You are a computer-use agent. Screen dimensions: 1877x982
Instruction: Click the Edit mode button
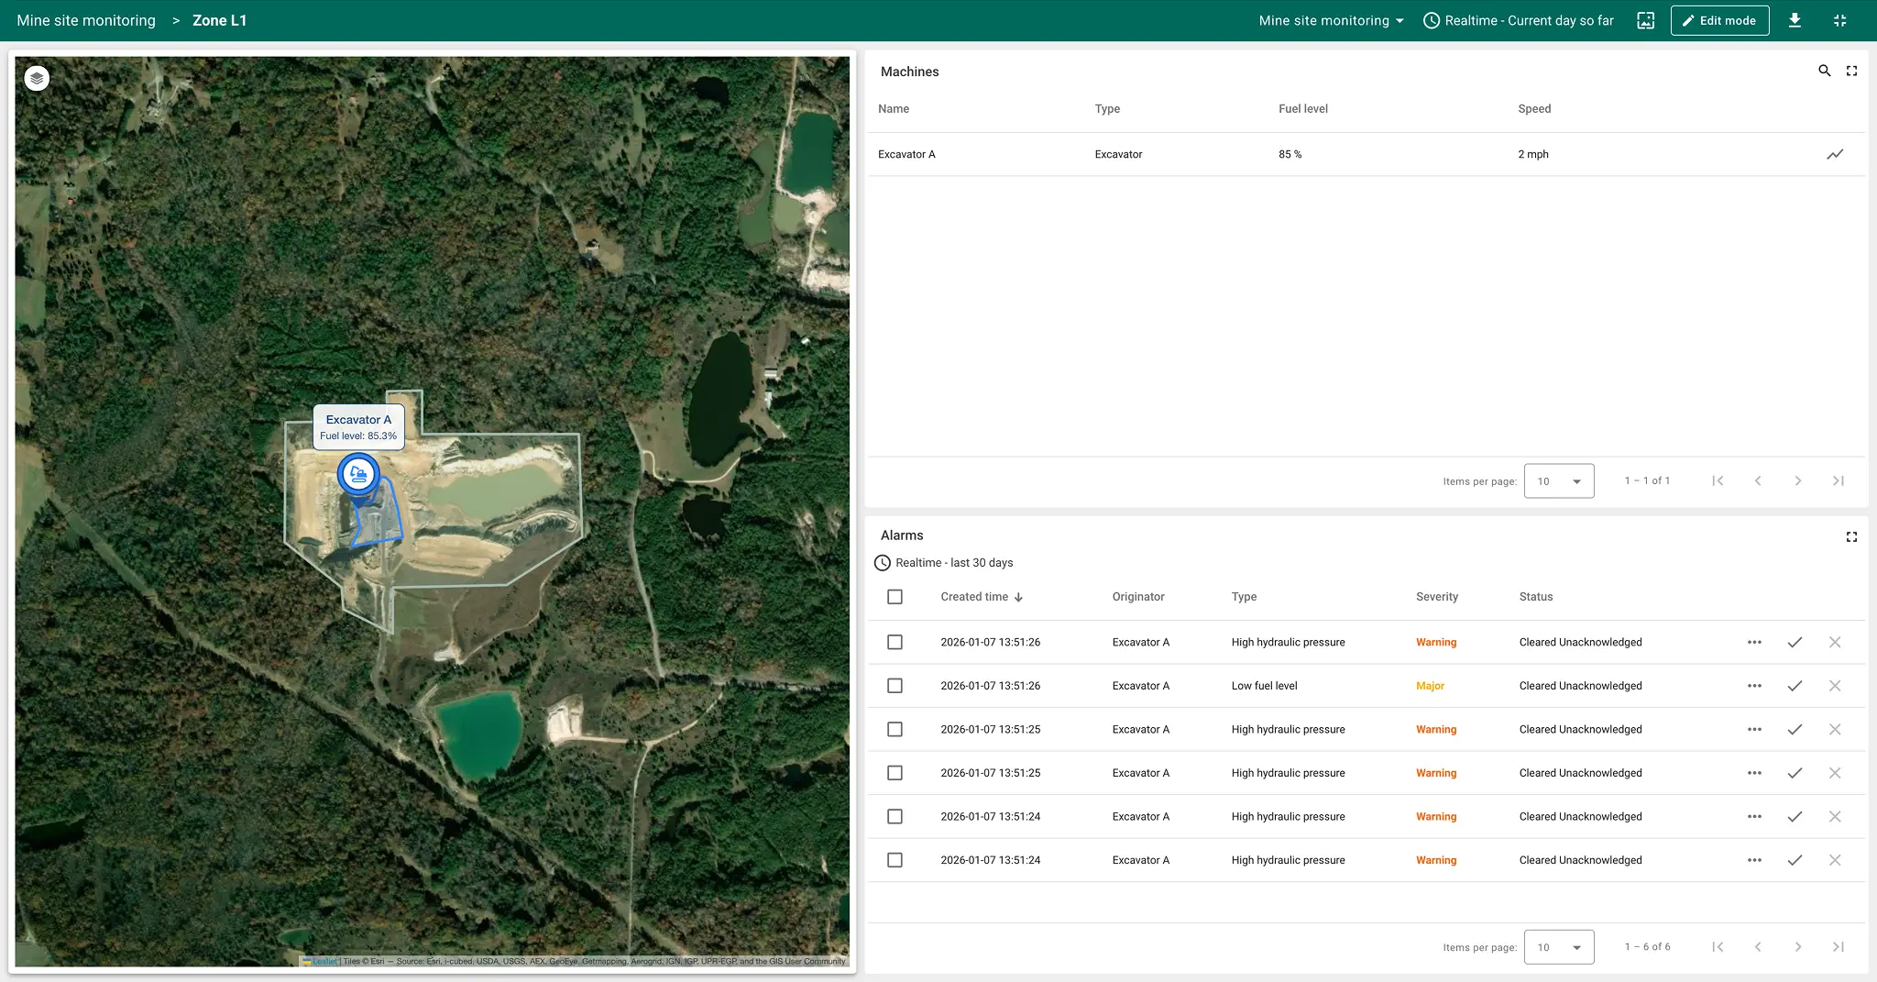(x=1718, y=20)
